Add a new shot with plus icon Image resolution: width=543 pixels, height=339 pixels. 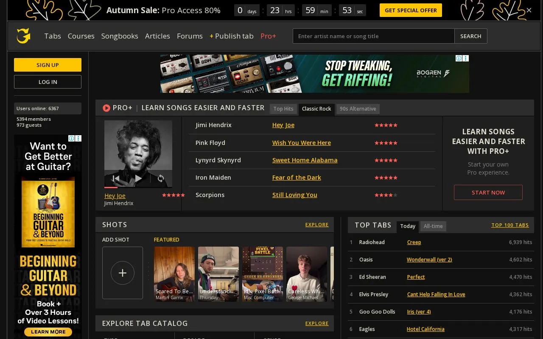click(x=123, y=273)
